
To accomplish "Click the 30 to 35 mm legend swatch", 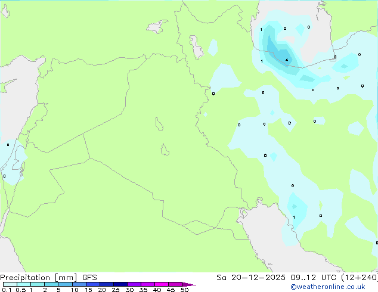I will [134, 284].
